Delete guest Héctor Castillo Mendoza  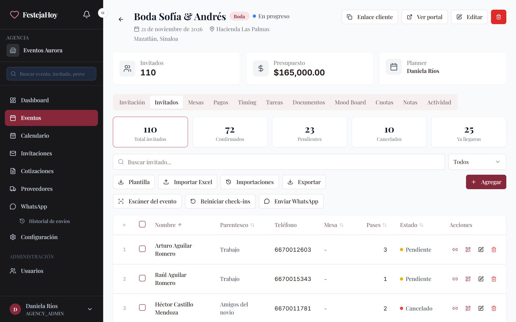(x=494, y=308)
